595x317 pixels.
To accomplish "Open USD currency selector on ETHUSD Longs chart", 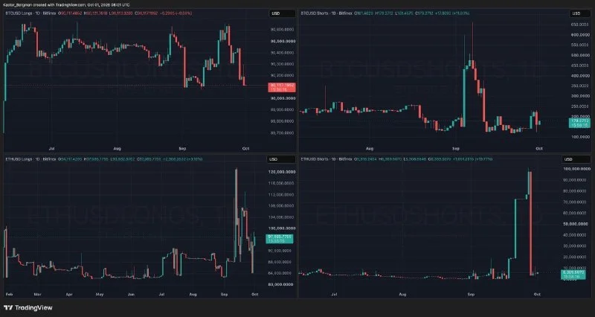I will coord(282,159).
